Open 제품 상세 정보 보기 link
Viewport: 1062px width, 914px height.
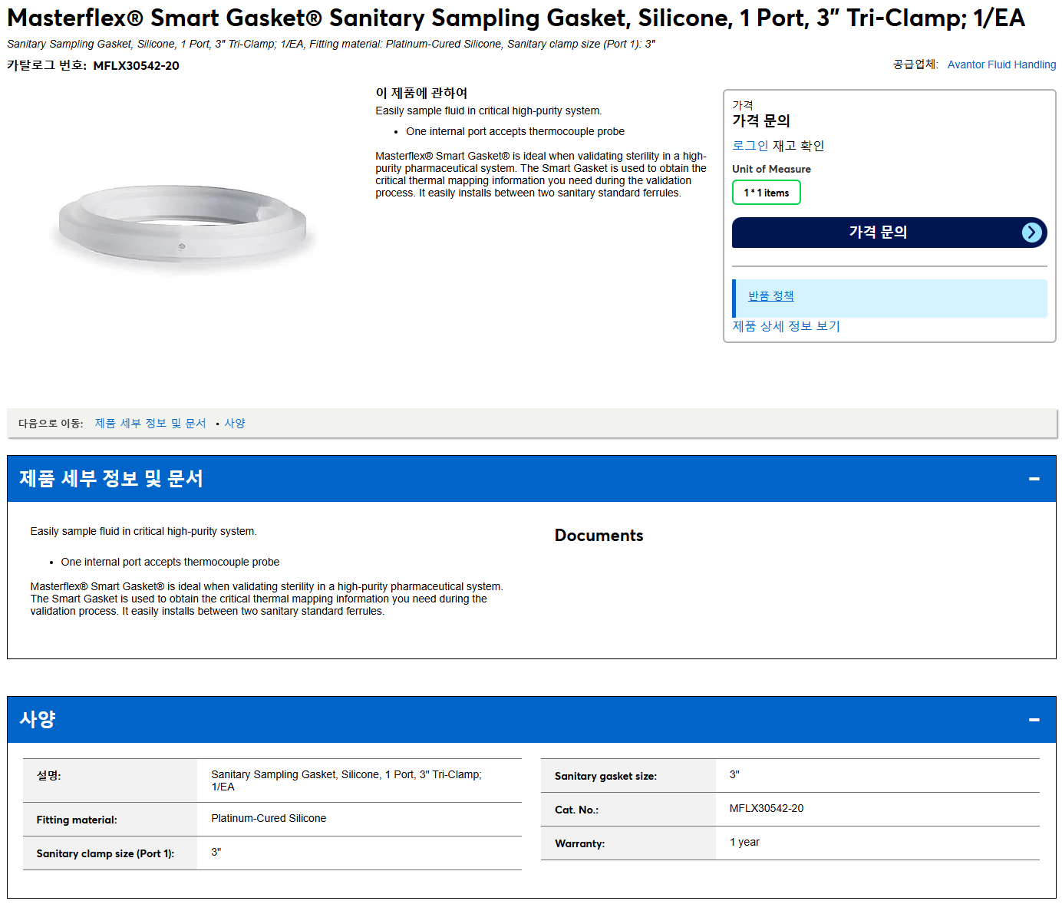tap(787, 326)
